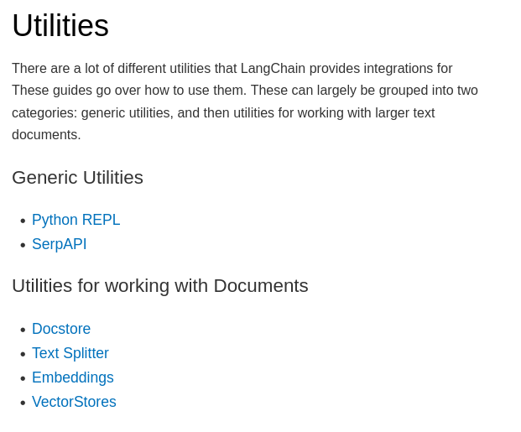Image resolution: width=521 pixels, height=432 pixels.
Task: Click the bullet beside Python REPL
Action: (23, 221)
